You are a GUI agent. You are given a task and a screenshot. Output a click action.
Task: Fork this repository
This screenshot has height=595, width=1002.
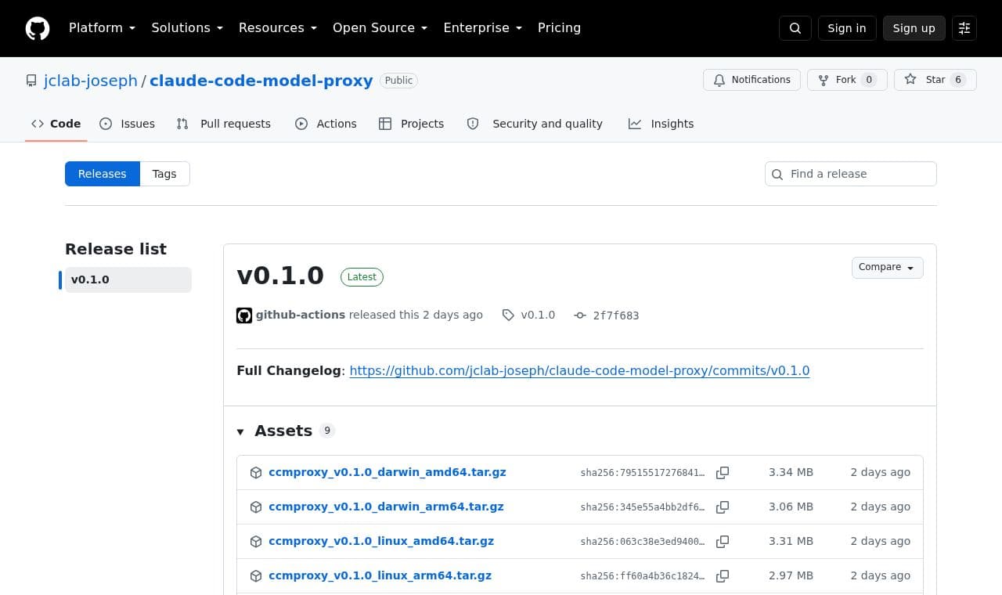(847, 80)
